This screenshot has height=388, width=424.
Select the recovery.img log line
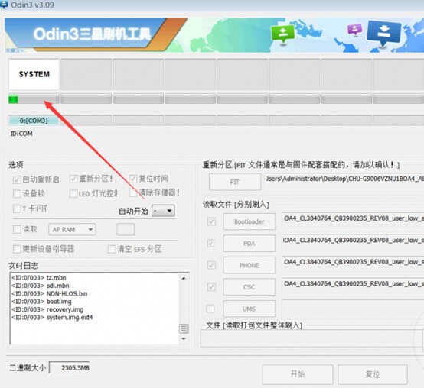pos(47,309)
